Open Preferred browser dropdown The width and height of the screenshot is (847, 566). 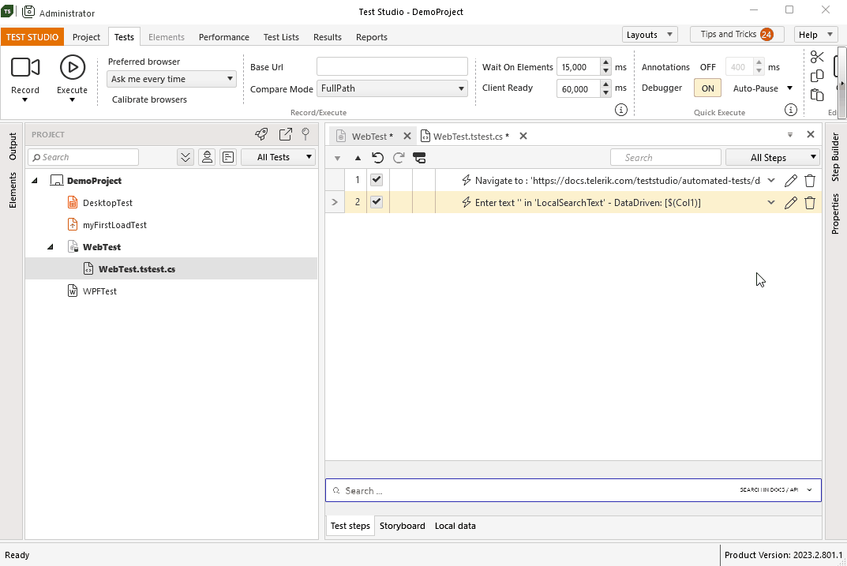click(x=171, y=79)
